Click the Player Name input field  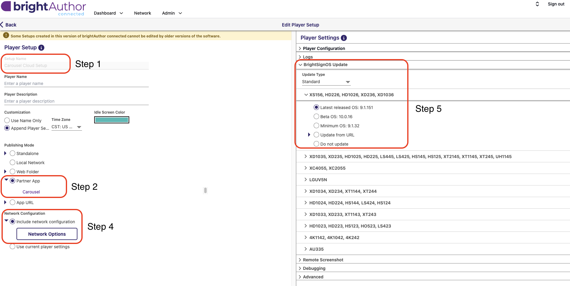tap(77, 83)
